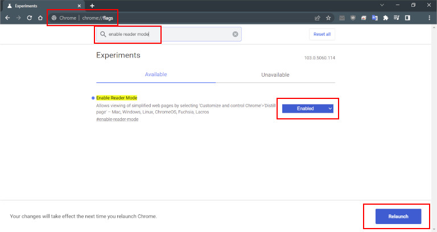Open a new tab with the plus button
Viewport: 437px width, 232px height.
92,6
